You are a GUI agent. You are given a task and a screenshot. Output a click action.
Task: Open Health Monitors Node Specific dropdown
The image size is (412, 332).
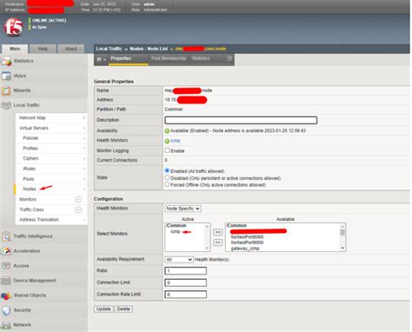(183, 209)
